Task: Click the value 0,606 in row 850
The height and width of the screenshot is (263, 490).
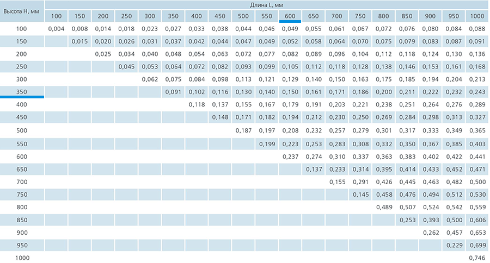Action: [477, 220]
